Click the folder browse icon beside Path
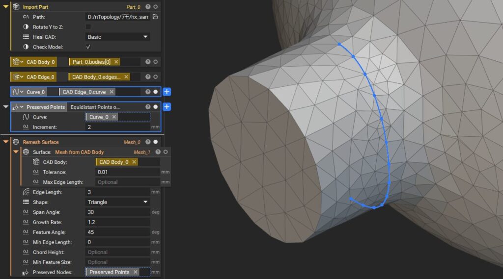503x279 pixels. point(155,17)
